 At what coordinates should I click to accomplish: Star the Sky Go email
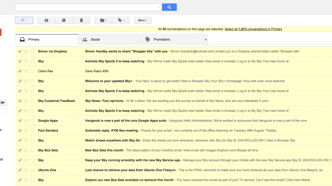tap(26, 141)
